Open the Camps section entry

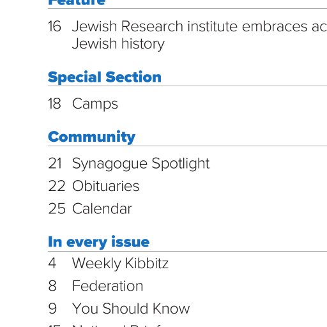[x=95, y=104]
